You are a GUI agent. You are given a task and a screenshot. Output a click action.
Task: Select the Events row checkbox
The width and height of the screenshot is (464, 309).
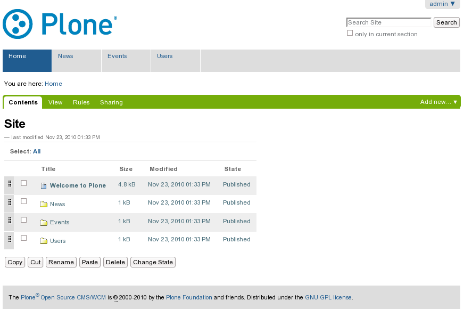coord(23,220)
